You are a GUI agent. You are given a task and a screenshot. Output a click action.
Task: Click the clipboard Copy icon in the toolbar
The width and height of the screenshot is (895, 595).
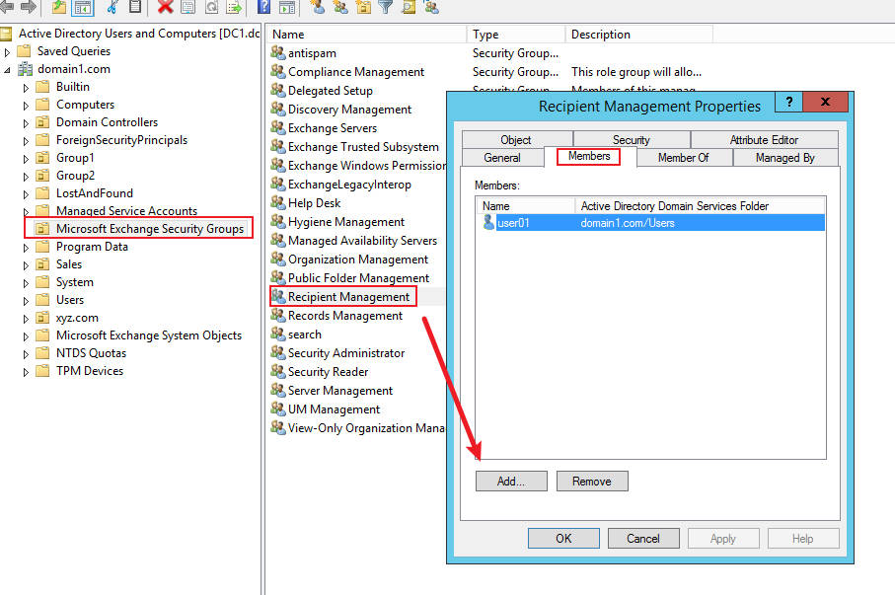(135, 6)
